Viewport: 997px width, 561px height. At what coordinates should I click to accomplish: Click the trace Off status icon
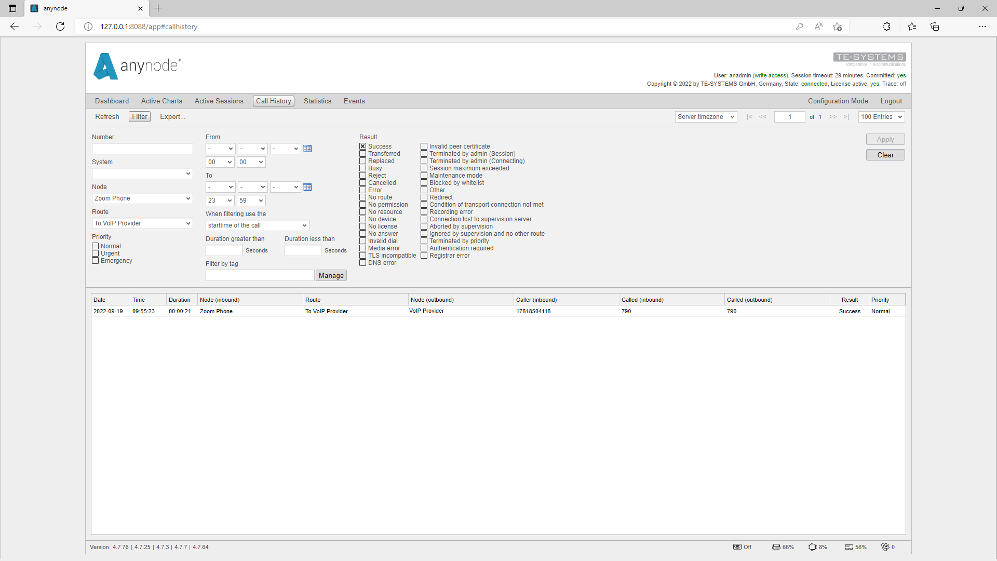(737, 547)
